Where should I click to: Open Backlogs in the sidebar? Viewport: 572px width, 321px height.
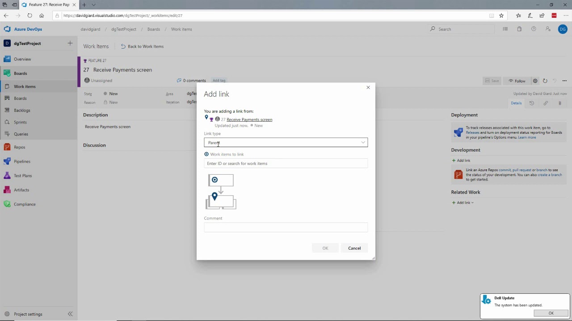point(22,110)
